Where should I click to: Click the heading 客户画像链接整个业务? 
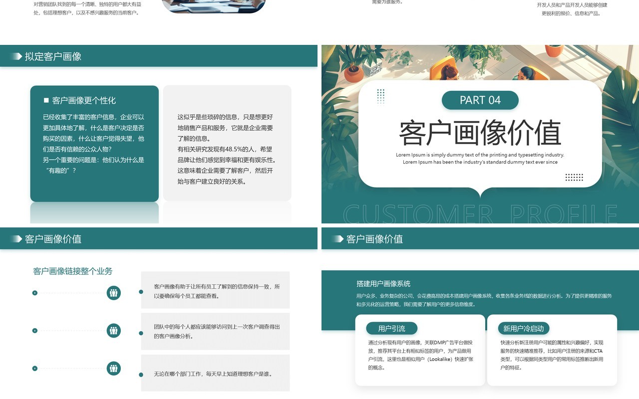click(x=73, y=271)
